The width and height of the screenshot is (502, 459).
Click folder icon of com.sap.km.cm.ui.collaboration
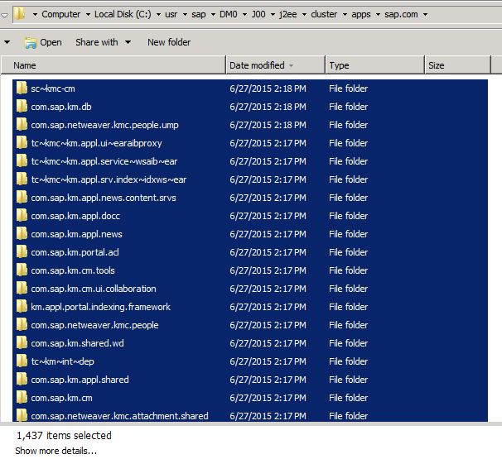pyautogui.click(x=22, y=289)
